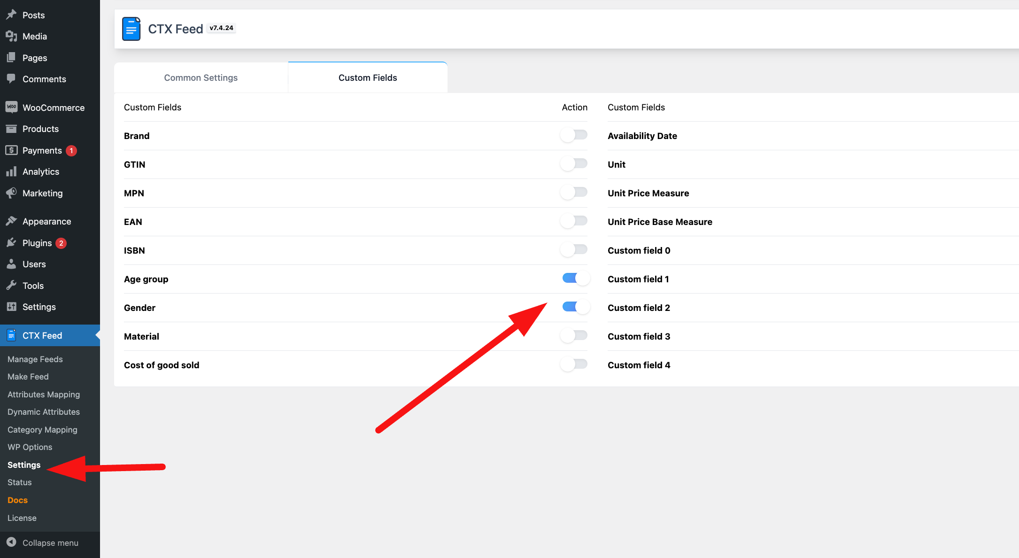Click the WooCommerce logo icon
The height and width of the screenshot is (558, 1019).
(11, 107)
